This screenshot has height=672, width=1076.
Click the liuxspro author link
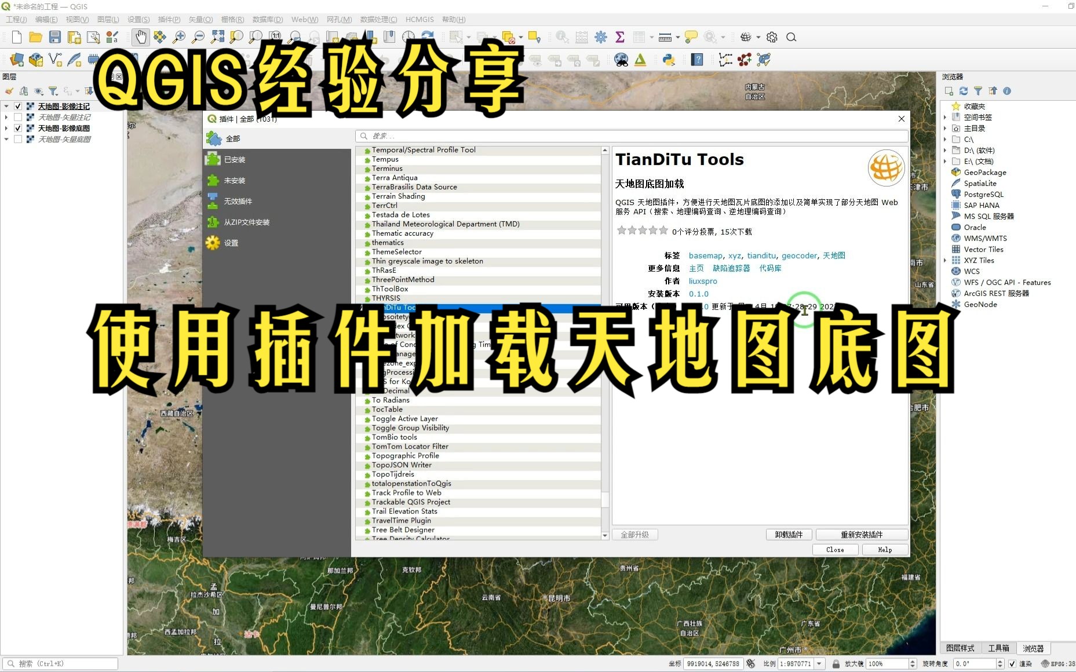pos(703,281)
